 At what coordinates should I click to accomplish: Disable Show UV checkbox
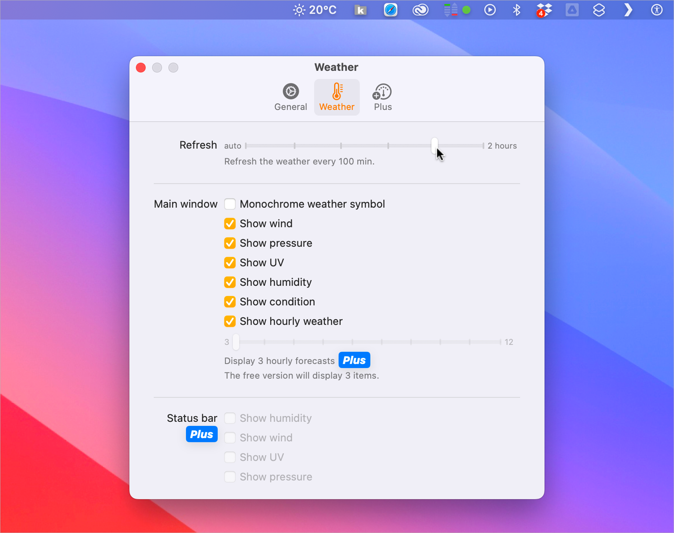230,262
